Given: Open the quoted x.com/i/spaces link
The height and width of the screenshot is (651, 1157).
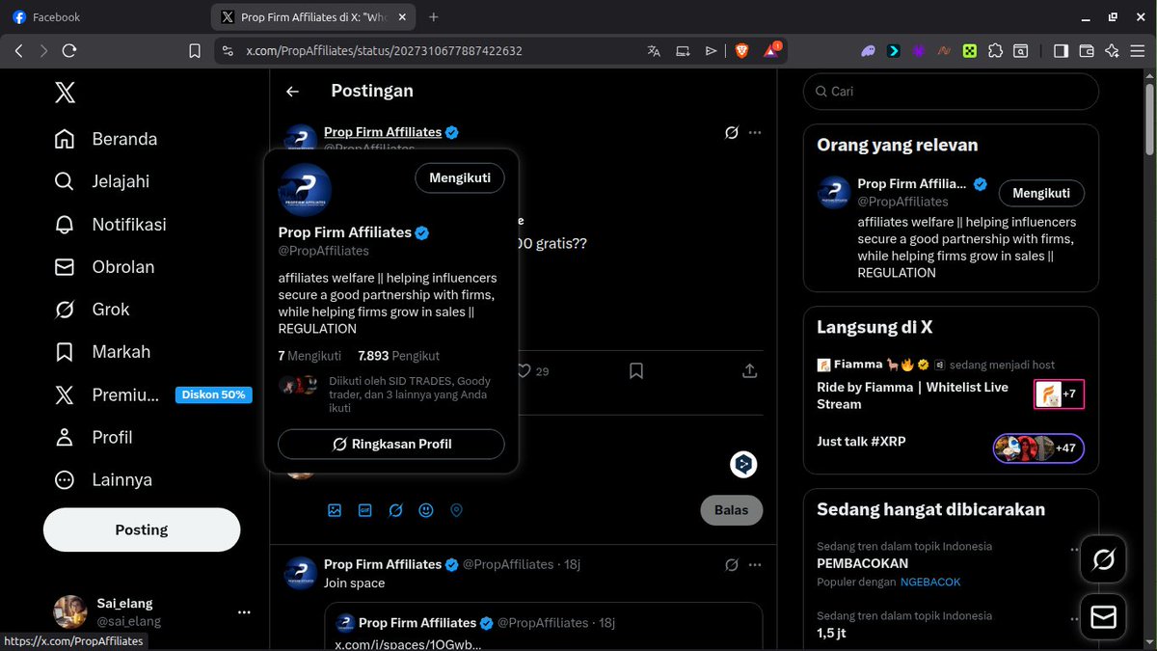Looking at the screenshot, I should click(408, 643).
